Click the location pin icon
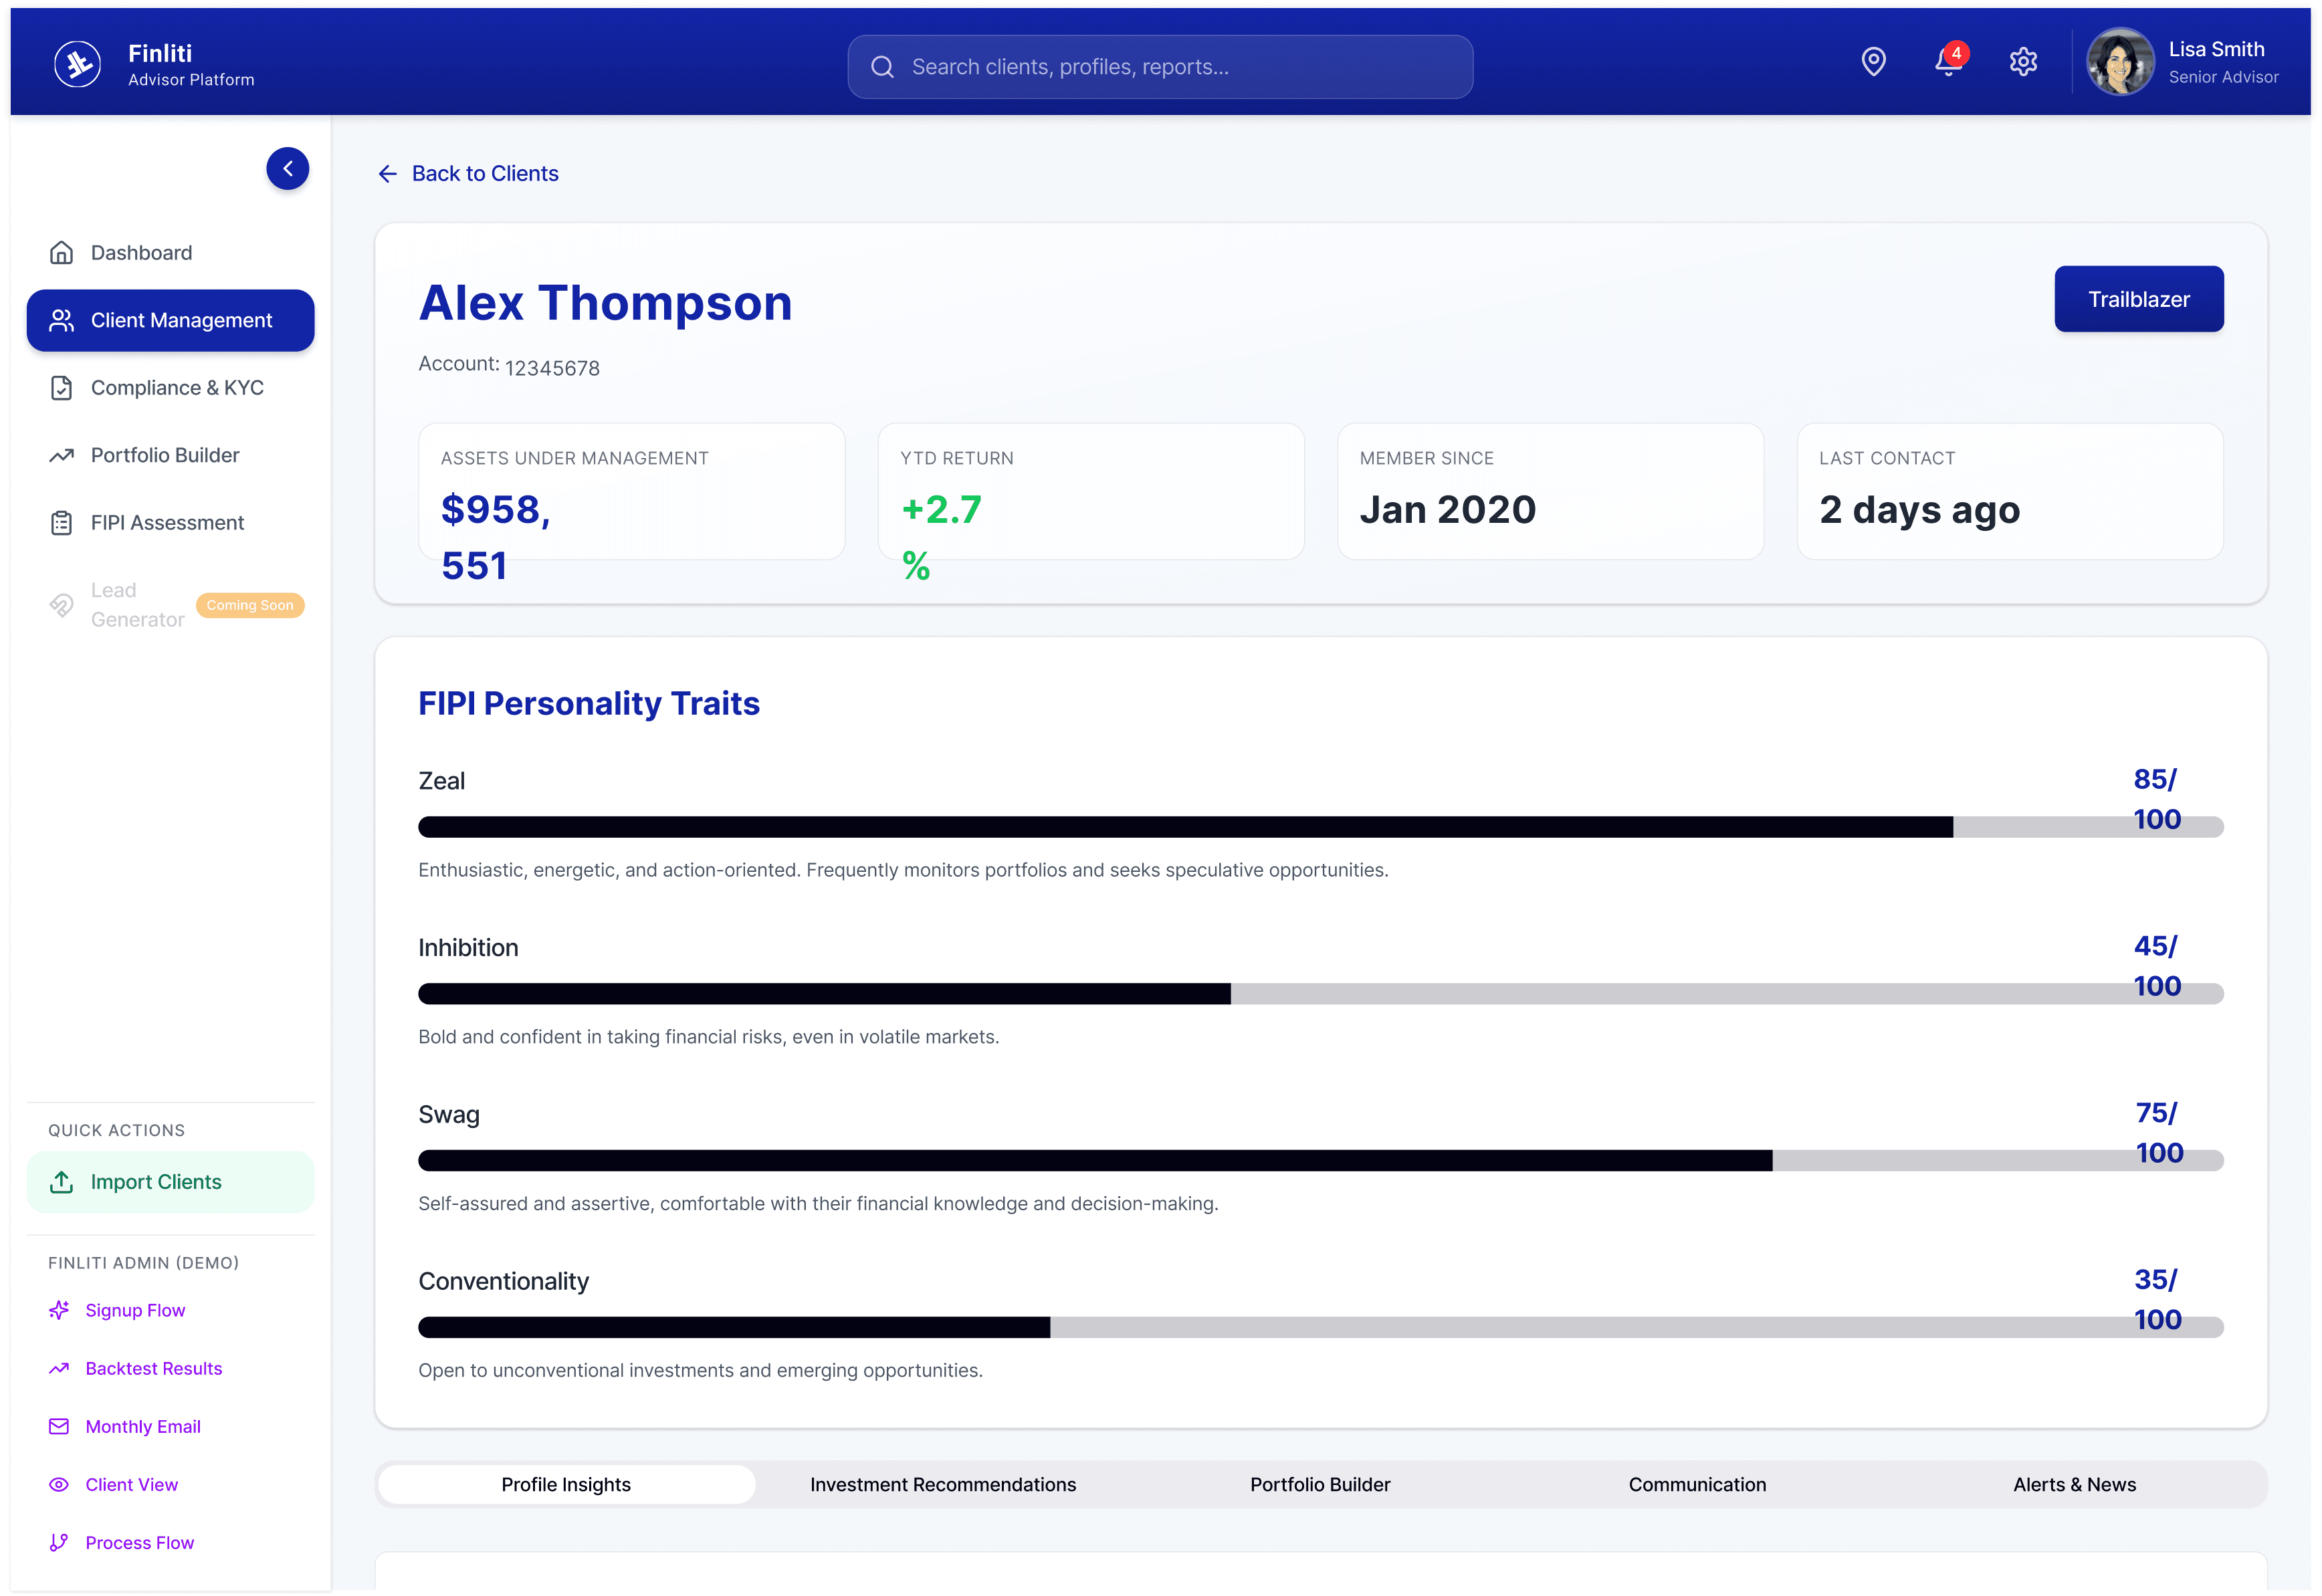Viewport: 2322px width, 1596px height. click(x=1872, y=61)
